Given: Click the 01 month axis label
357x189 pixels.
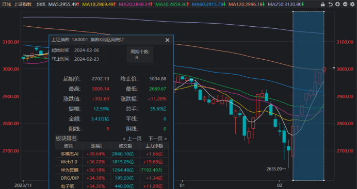Looking at the screenshot, I should pos(182,185).
